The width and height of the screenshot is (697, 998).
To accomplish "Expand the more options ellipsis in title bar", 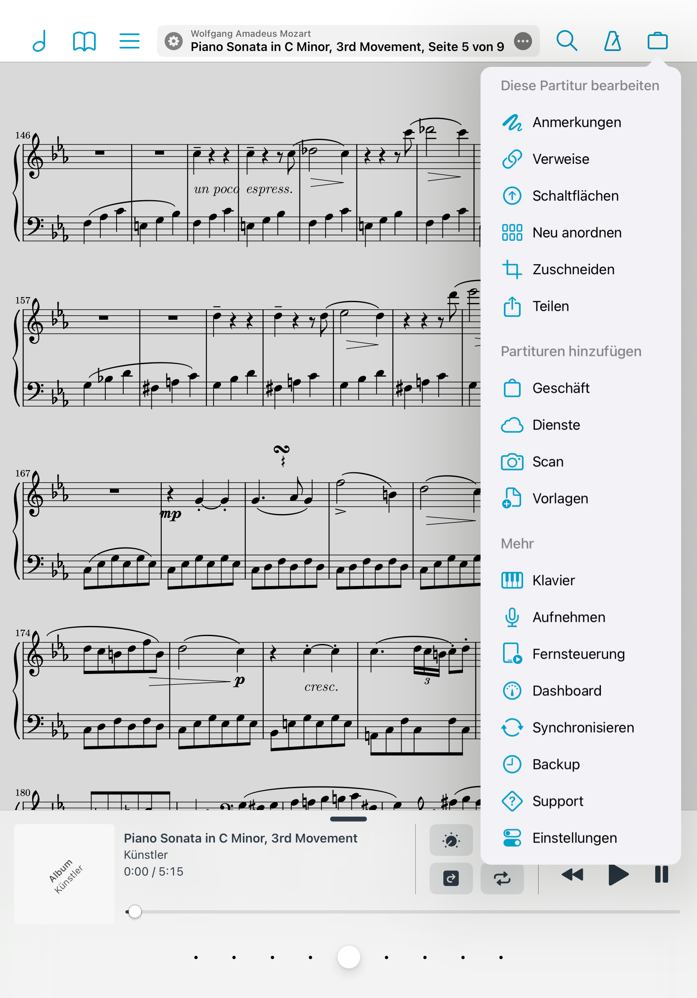I will [523, 41].
